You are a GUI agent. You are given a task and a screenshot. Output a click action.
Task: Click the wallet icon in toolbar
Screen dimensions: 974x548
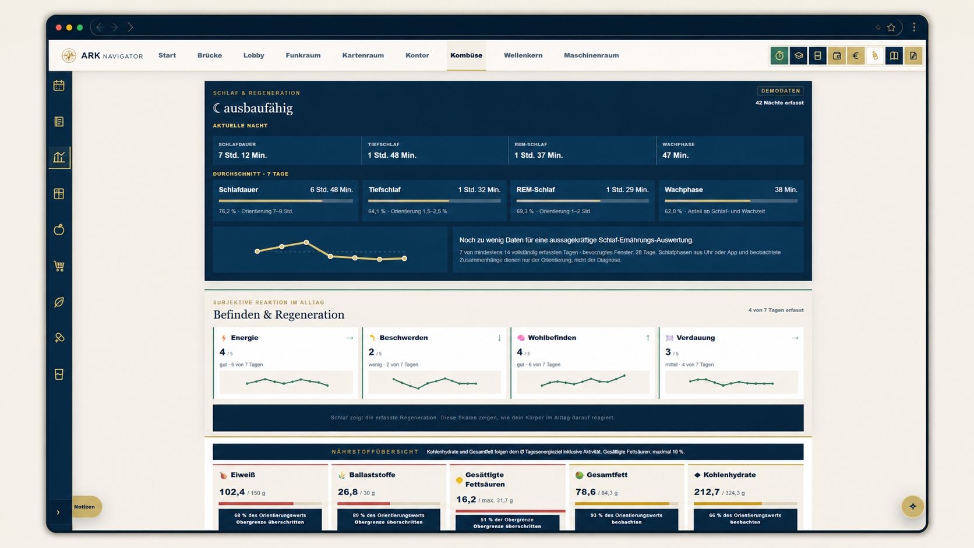point(837,56)
